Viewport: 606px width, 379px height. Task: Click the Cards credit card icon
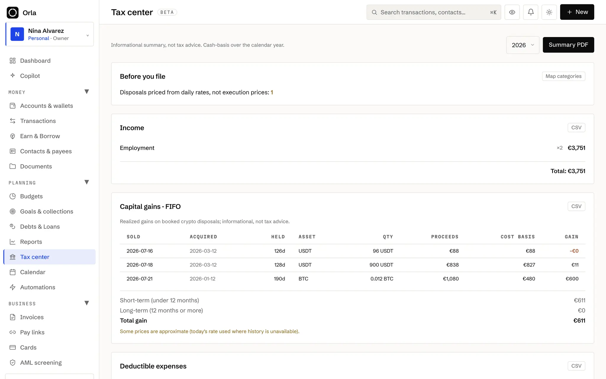[12, 347]
